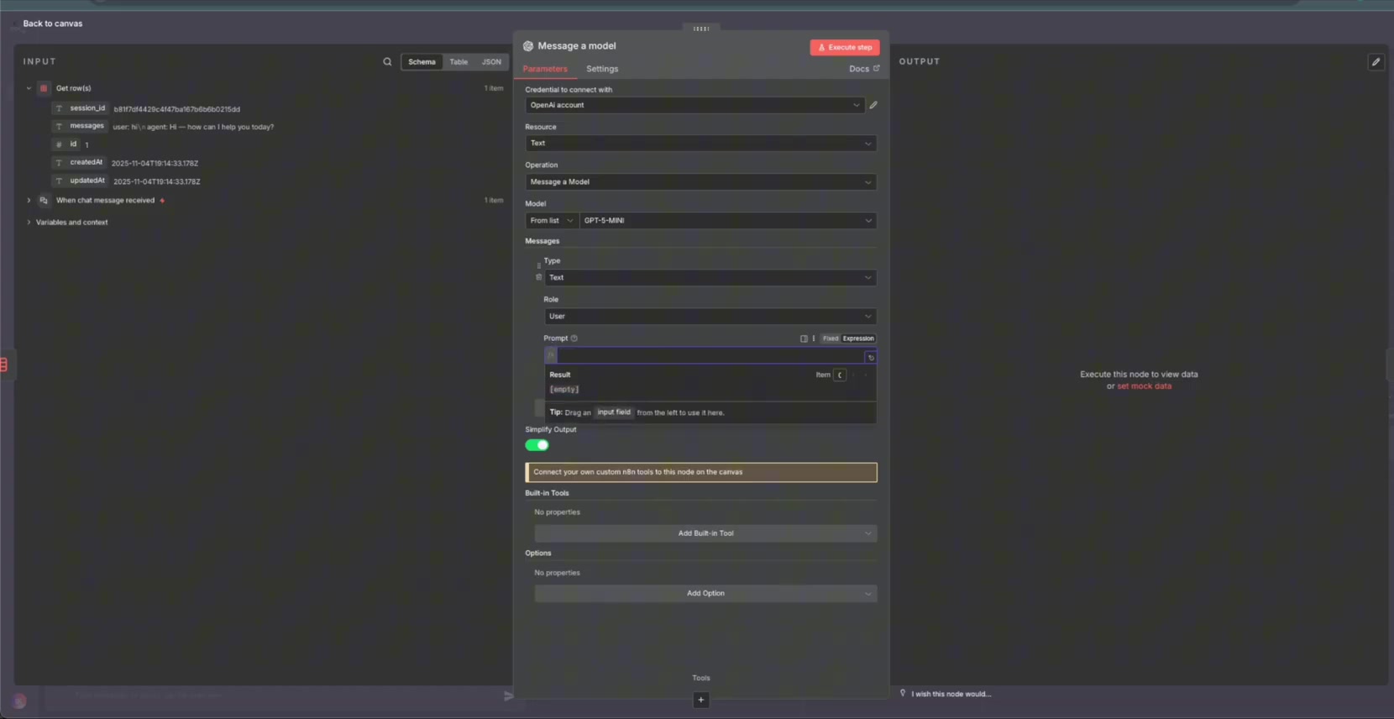Click I wish this node would… link
Screen dimensions: 1394x719
pyautogui.click(x=951, y=694)
